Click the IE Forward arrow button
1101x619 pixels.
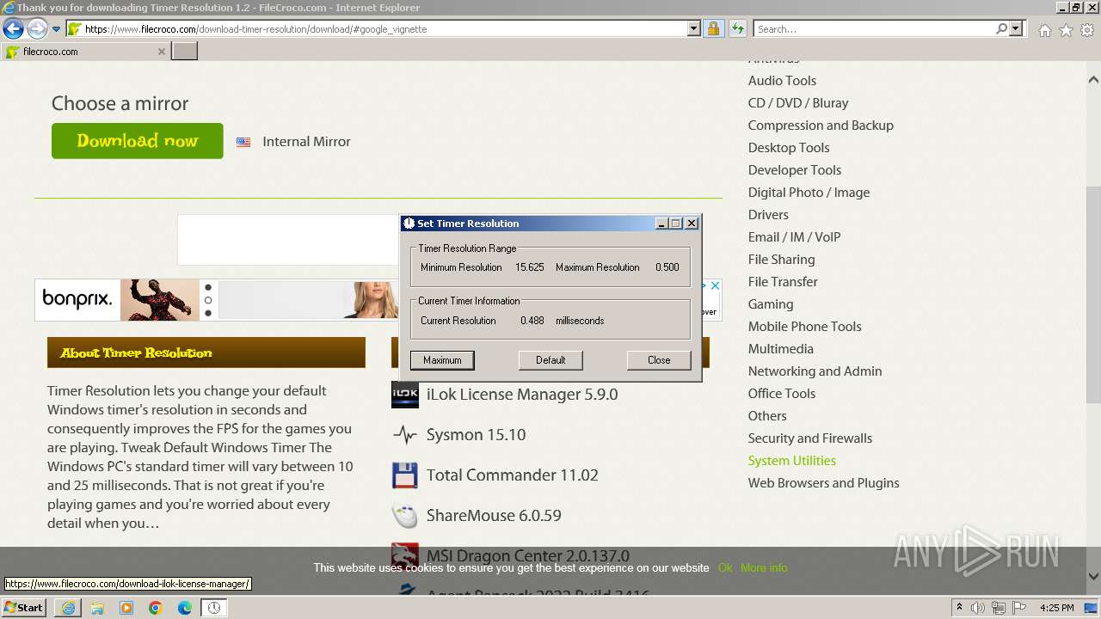coord(37,29)
